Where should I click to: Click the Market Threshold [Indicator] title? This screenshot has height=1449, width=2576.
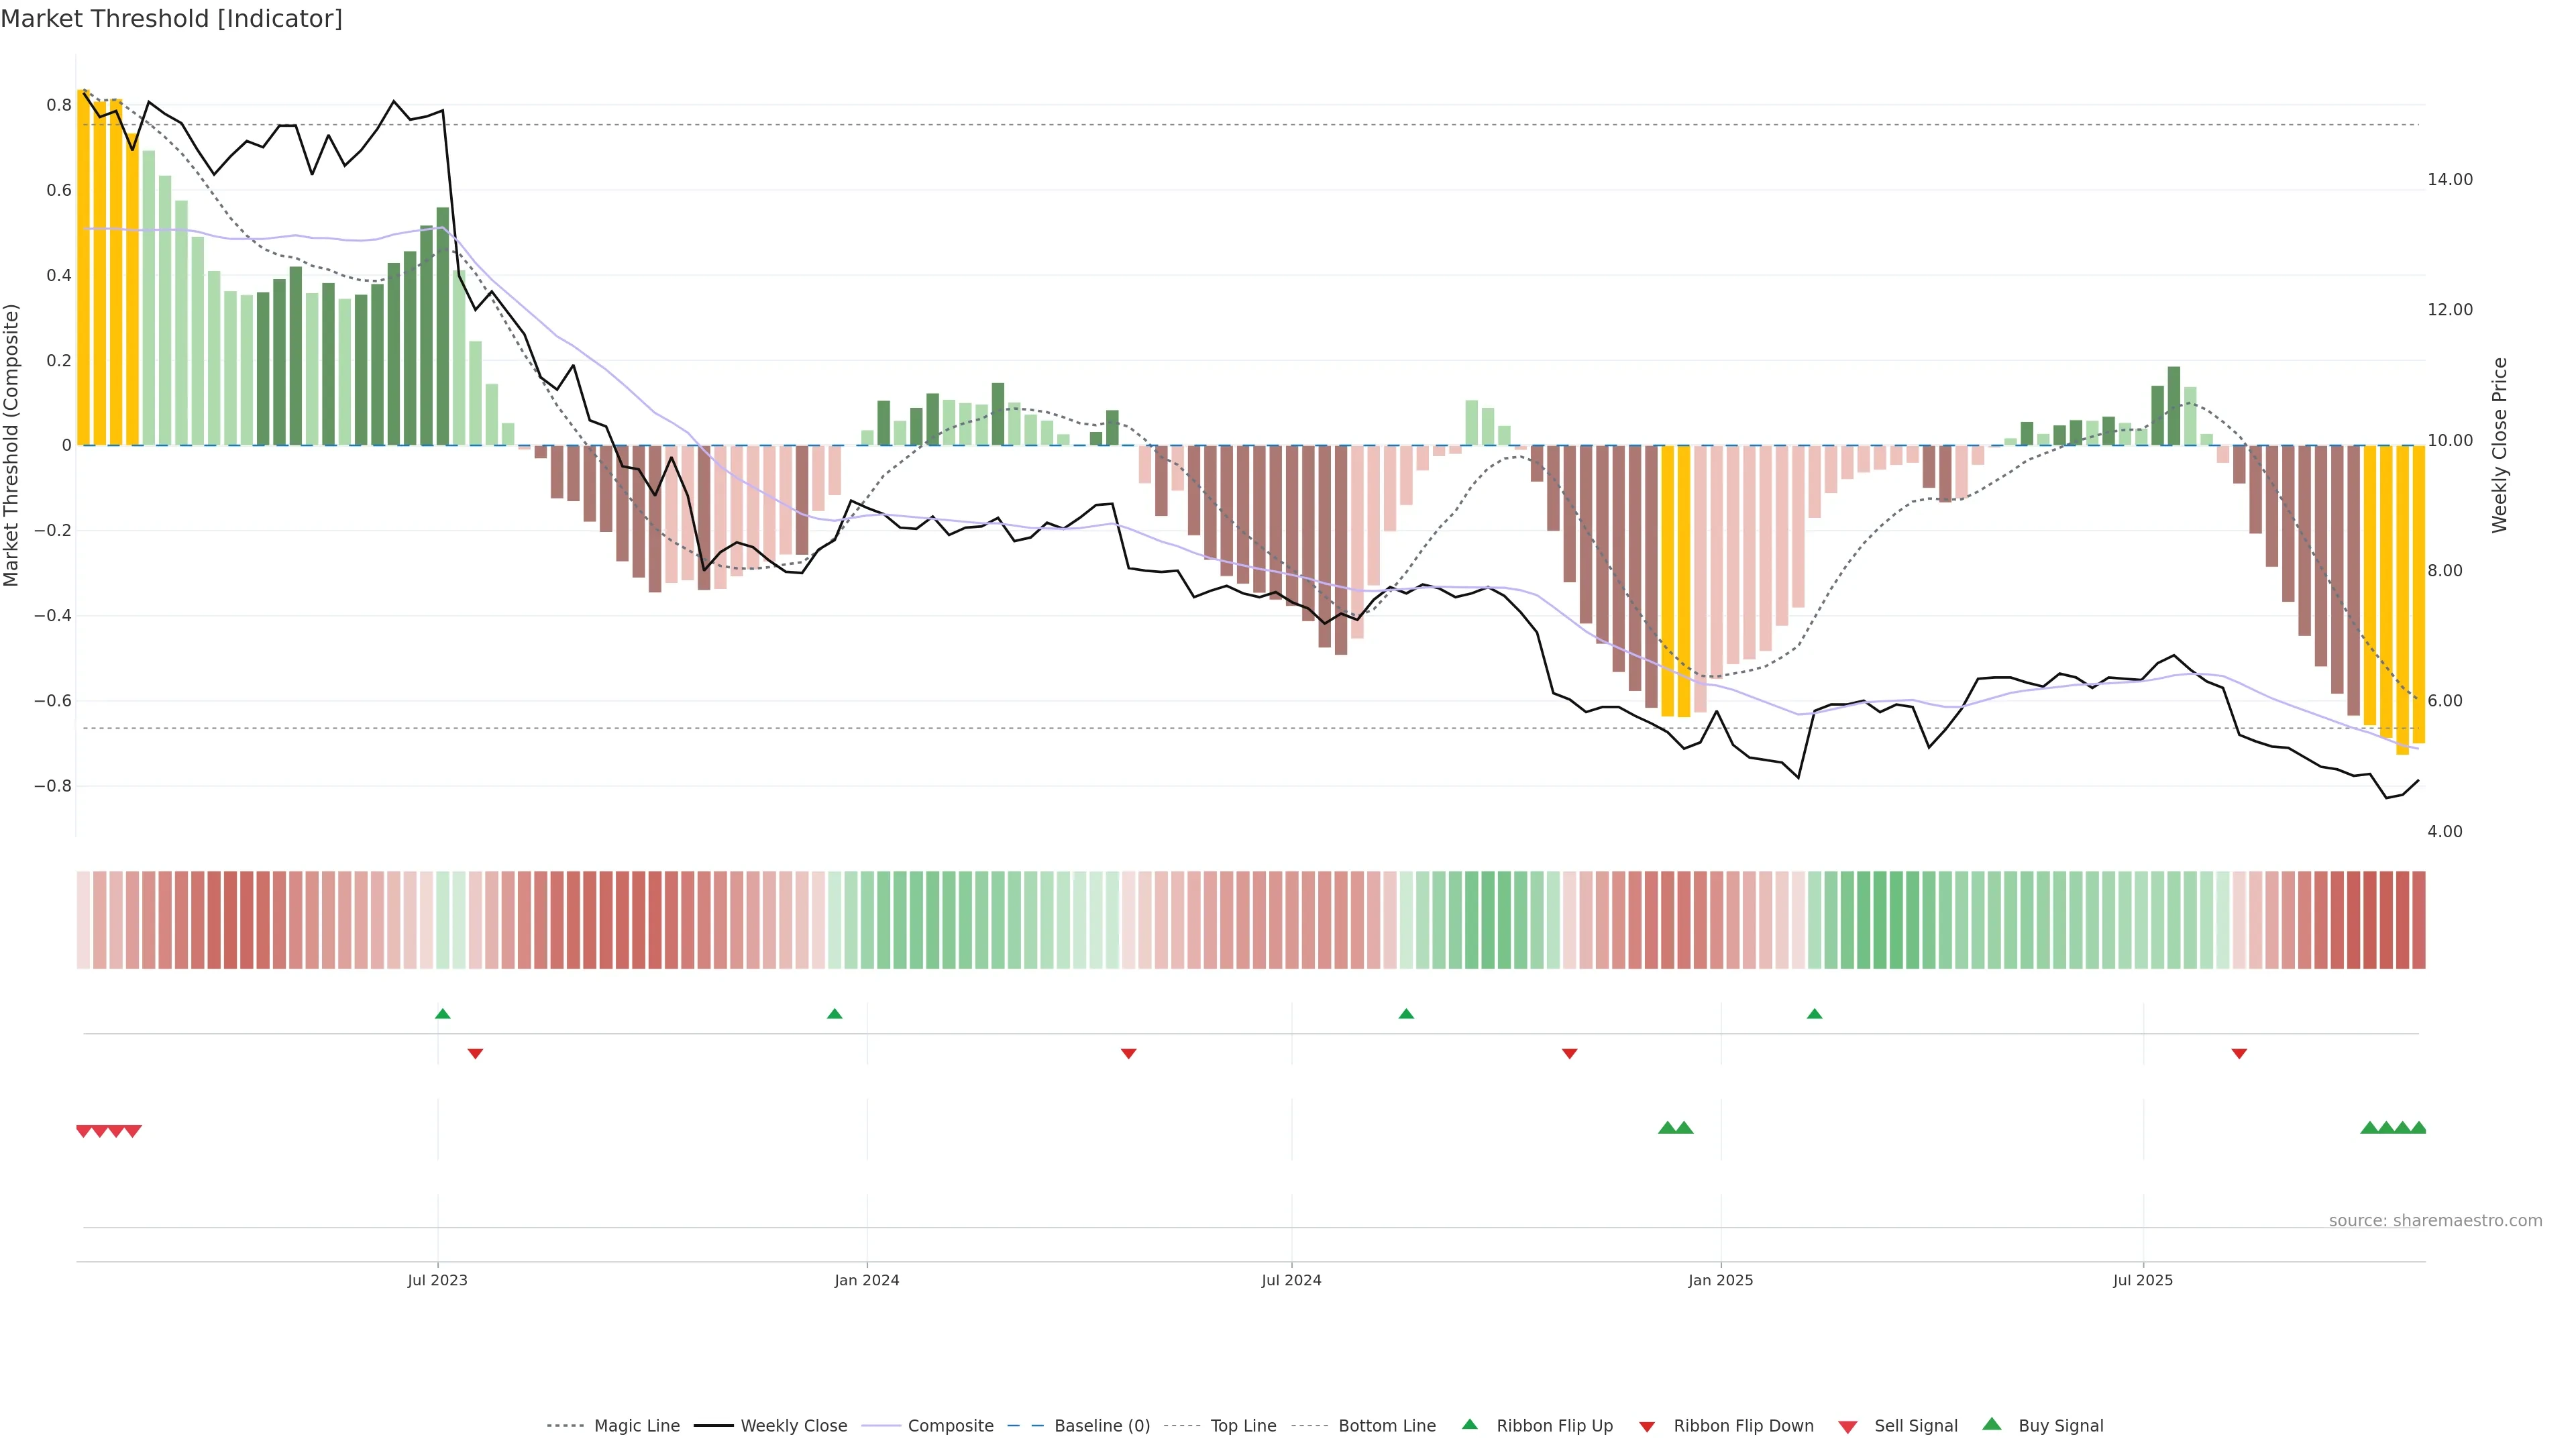coord(171,19)
